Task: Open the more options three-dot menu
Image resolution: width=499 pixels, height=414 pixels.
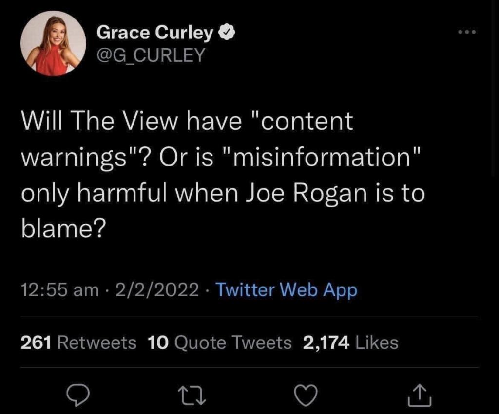Action: tap(468, 33)
